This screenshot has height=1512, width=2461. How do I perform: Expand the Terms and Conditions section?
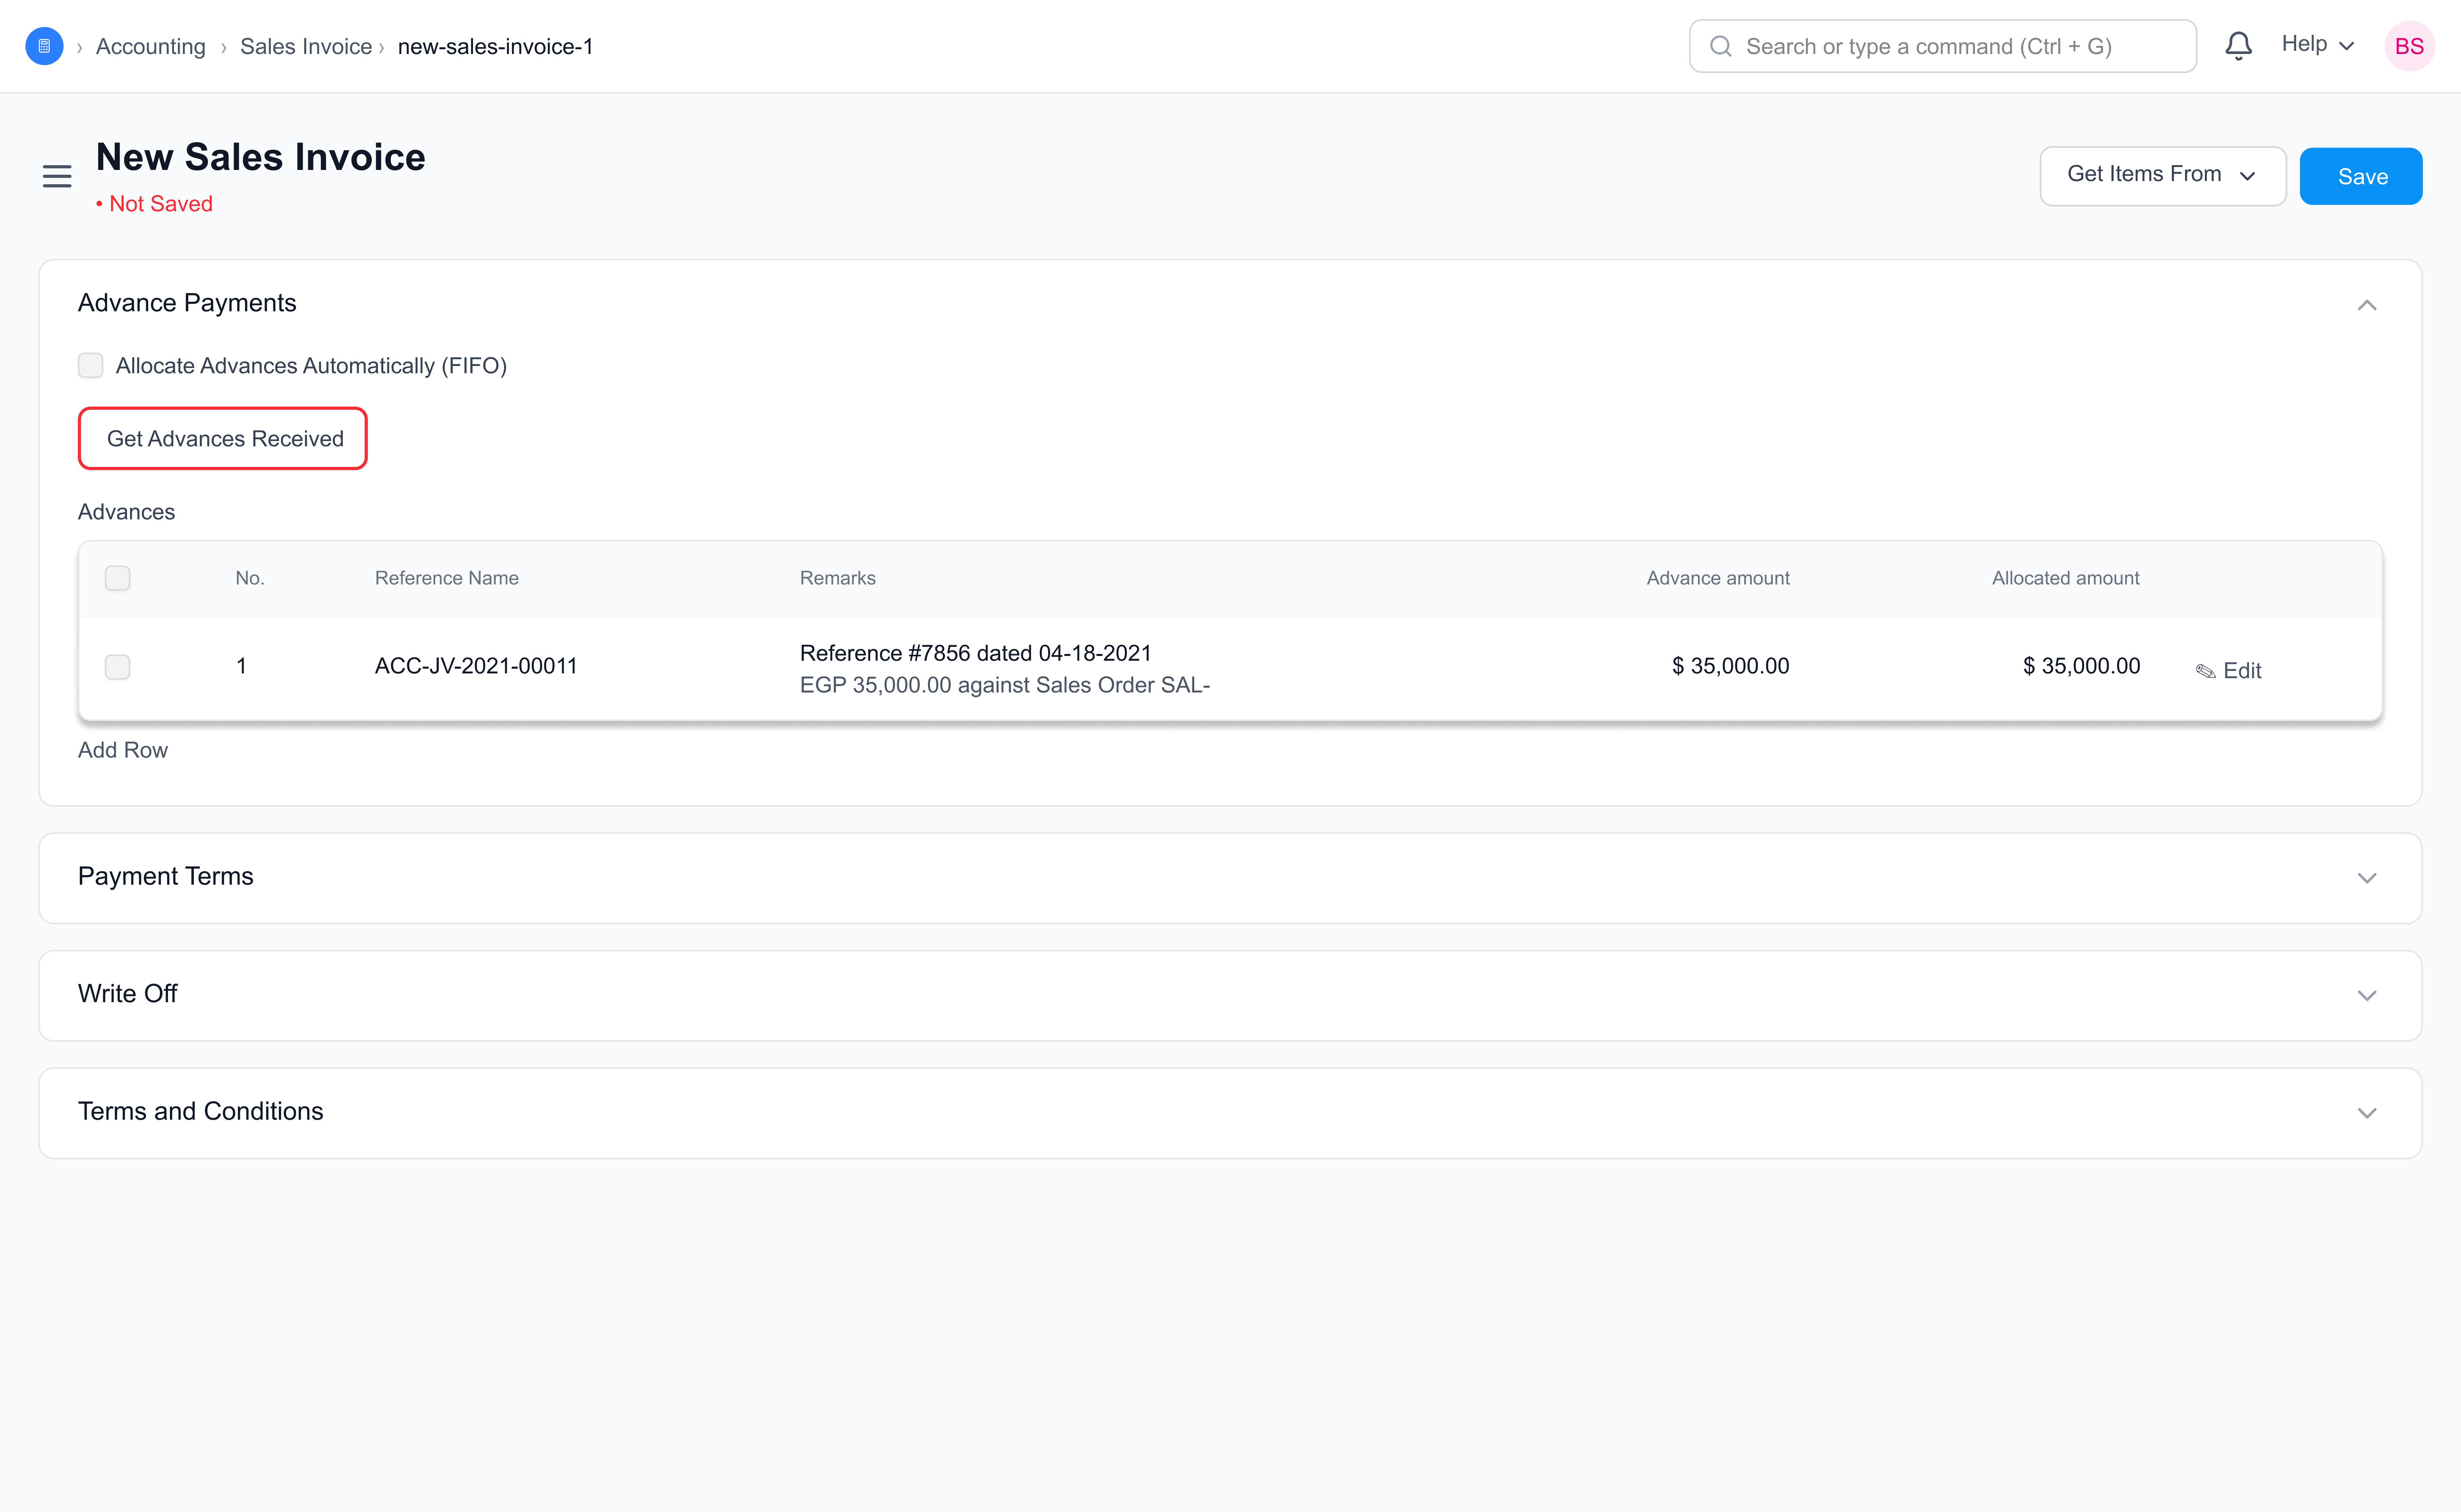click(2367, 1113)
